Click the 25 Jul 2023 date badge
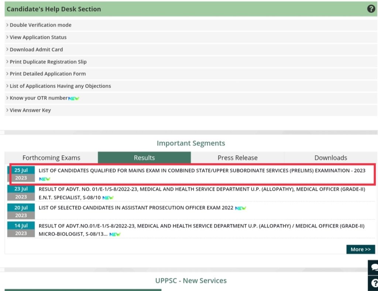Viewport: 378px width, 291px height. [x=21, y=174]
